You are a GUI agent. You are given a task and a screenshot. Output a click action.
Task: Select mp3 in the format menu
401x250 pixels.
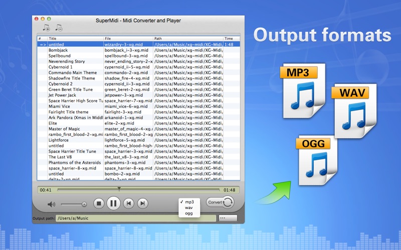point(189,202)
